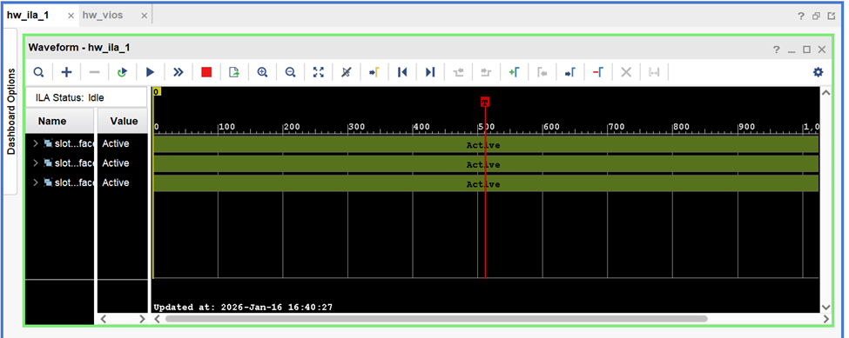This screenshot has width=849, height=338.
Task: Zoom out of the waveform
Action: pyautogui.click(x=290, y=72)
